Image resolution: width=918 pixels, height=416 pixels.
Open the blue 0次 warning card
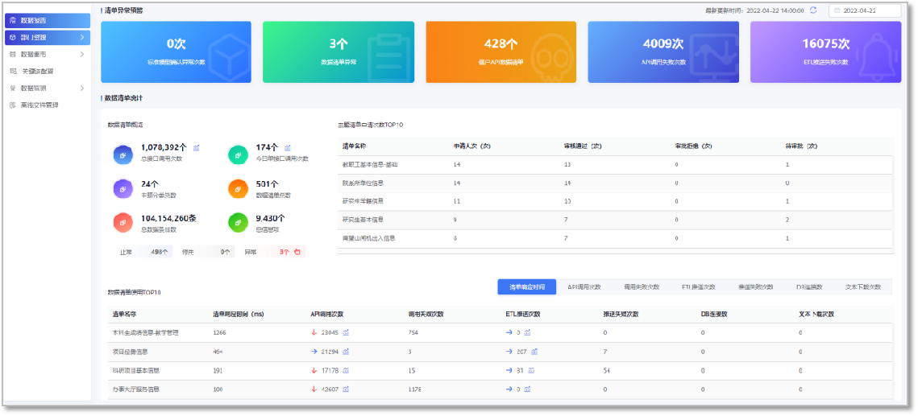(x=177, y=52)
